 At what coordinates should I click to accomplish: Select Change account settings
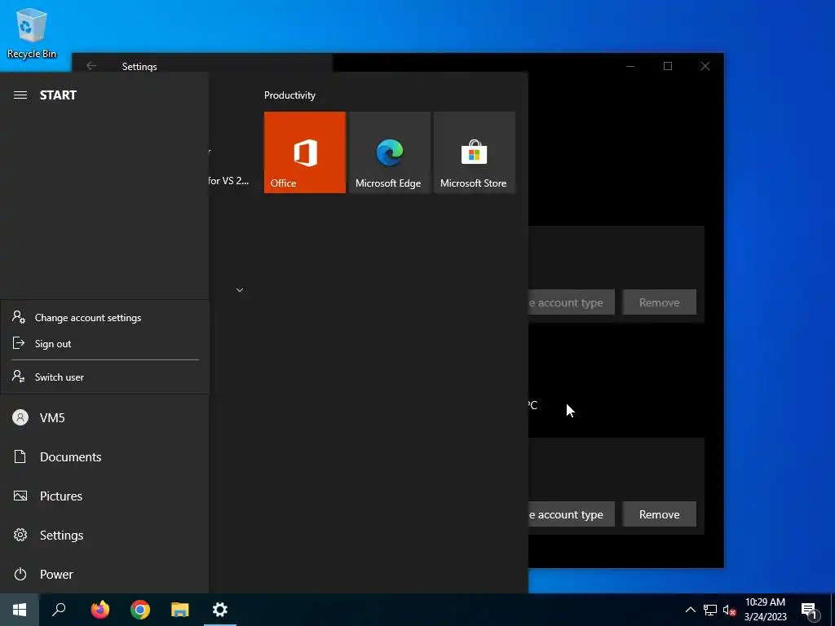(105, 318)
